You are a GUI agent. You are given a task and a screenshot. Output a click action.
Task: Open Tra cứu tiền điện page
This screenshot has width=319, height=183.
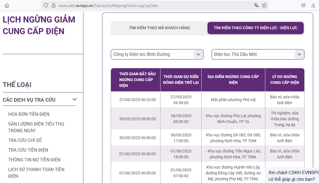point(28,150)
